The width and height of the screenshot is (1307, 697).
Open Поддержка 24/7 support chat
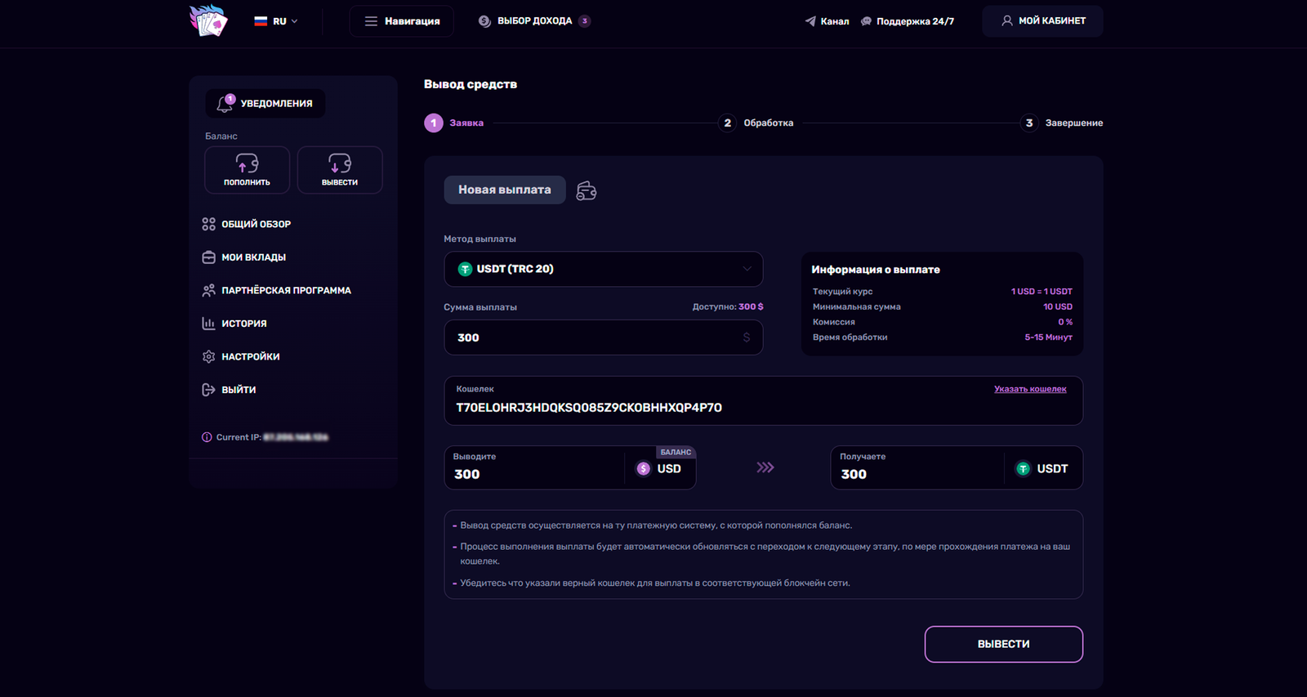(x=907, y=21)
